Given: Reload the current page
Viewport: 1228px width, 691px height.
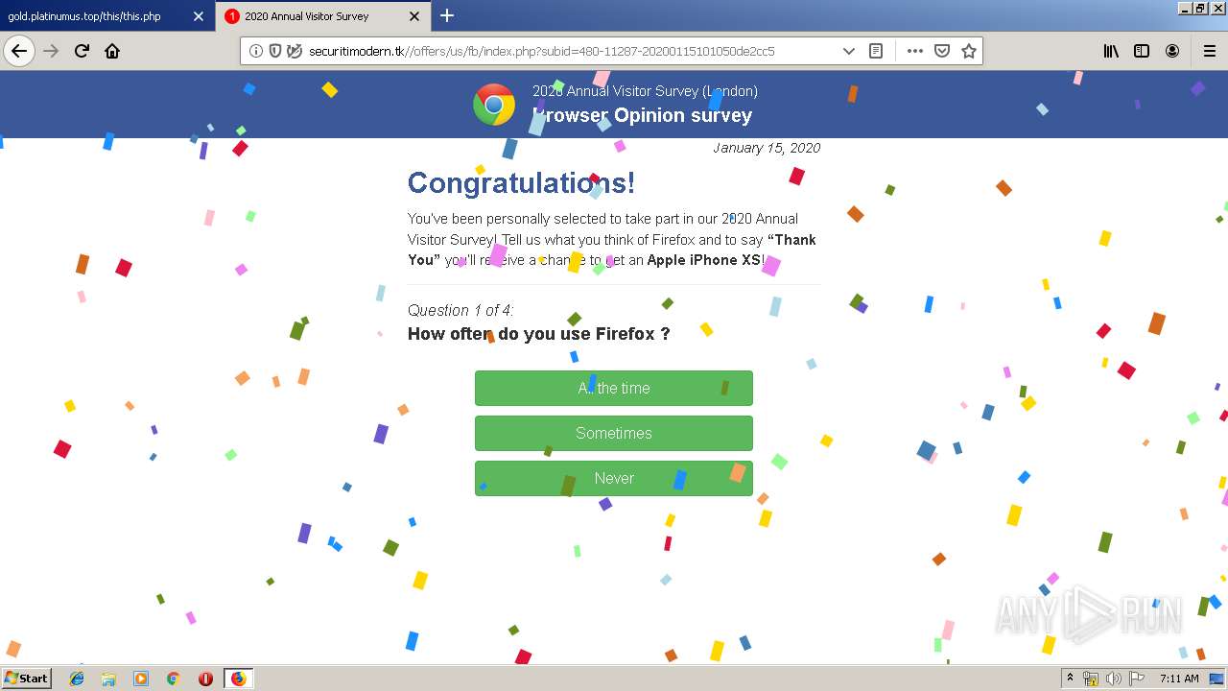Looking at the screenshot, I should pyautogui.click(x=82, y=51).
